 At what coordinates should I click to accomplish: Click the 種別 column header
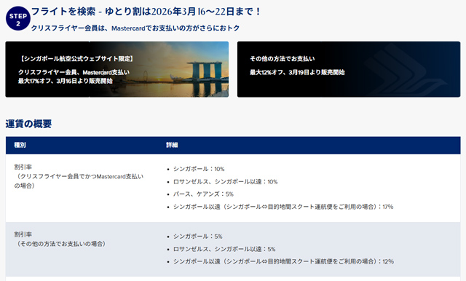[20, 145]
